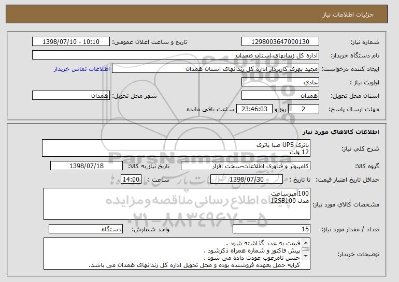Click the request creator field مجید بهری
Image resolution: width=399 pixels, height=282 pixels.
(216, 69)
